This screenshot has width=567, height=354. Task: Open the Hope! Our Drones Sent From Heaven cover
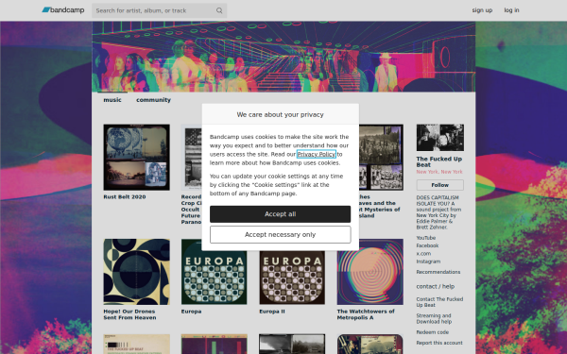pos(136,272)
